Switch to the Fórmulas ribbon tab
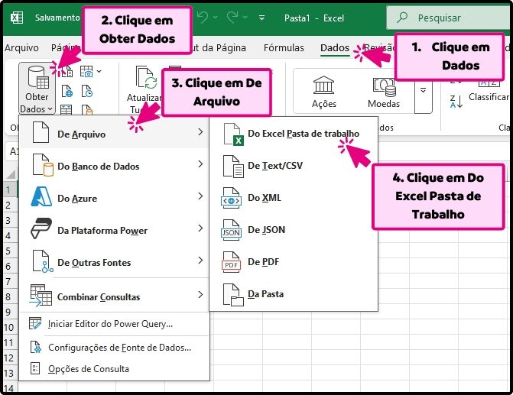The image size is (513, 395). [x=284, y=48]
